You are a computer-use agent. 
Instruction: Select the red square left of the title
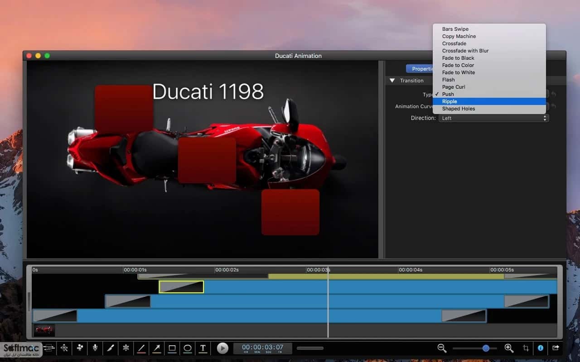click(124, 108)
